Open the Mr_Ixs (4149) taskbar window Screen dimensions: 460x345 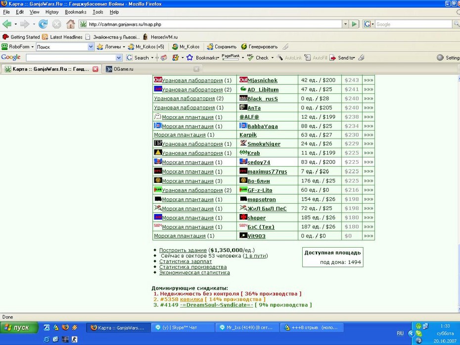[248, 328]
